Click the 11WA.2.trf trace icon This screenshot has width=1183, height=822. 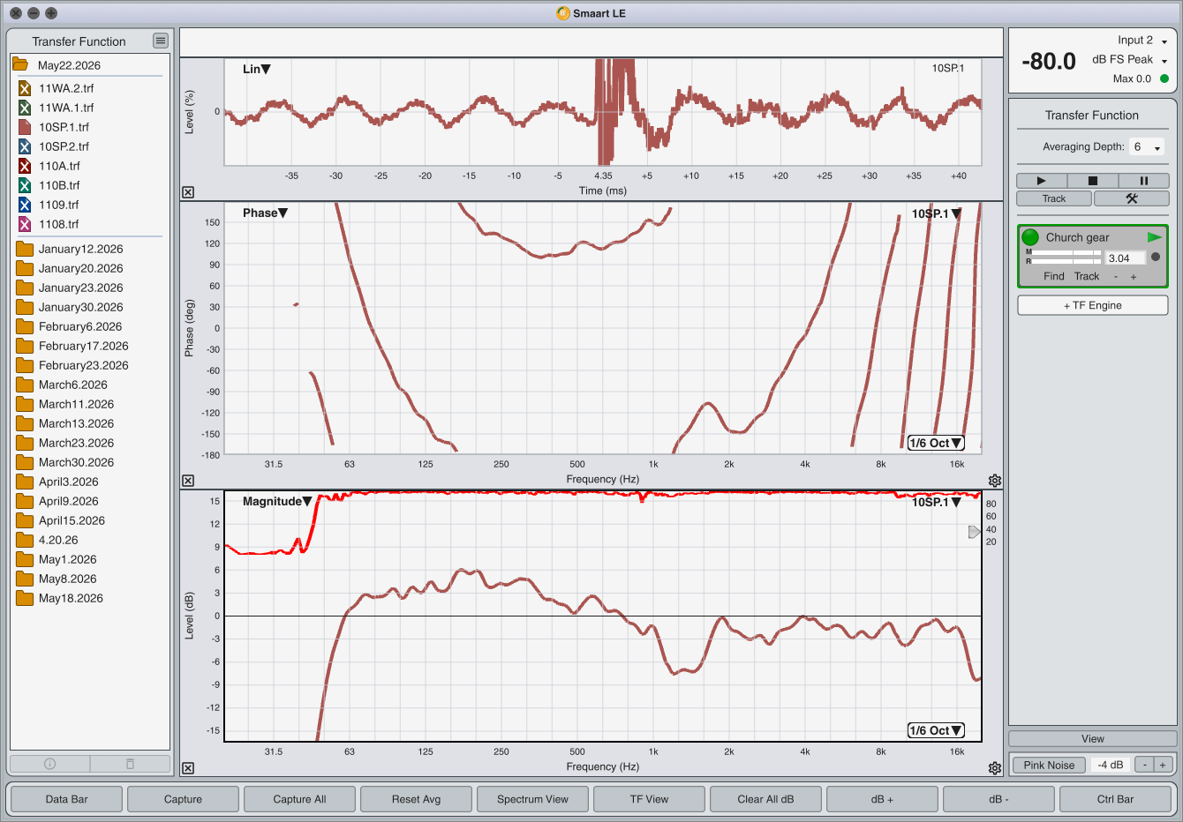25,88
